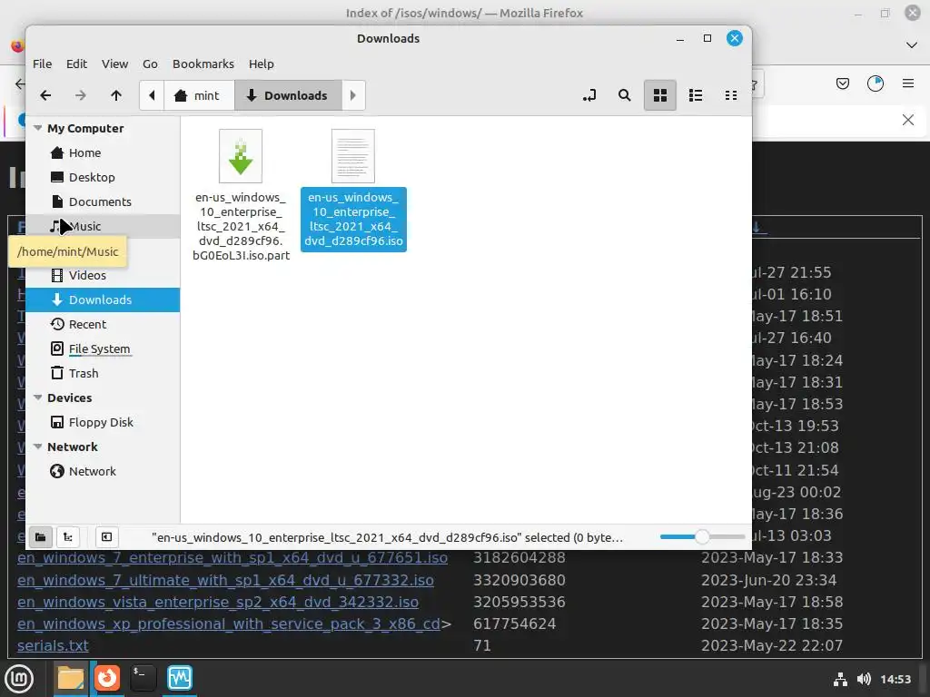Switch to Firefox from the taskbar
This screenshot has width=930, height=697.
107,679
